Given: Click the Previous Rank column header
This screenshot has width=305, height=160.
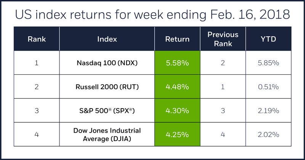Looking at the screenshot, I should (223, 39).
